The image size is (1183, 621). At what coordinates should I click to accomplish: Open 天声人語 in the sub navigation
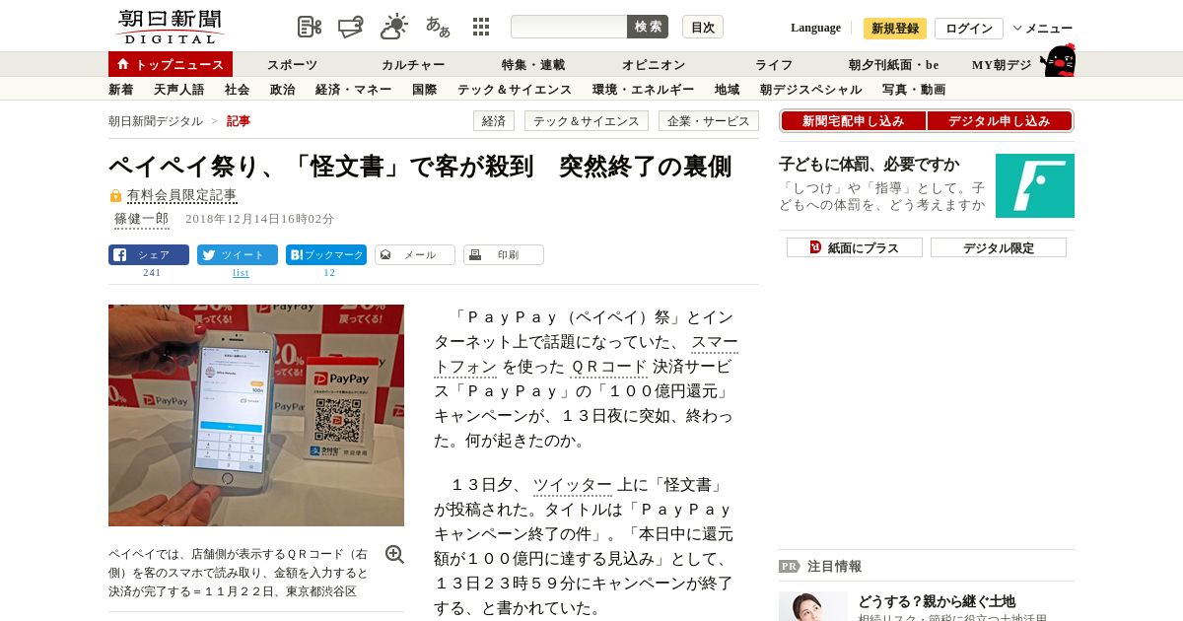(179, 90)
